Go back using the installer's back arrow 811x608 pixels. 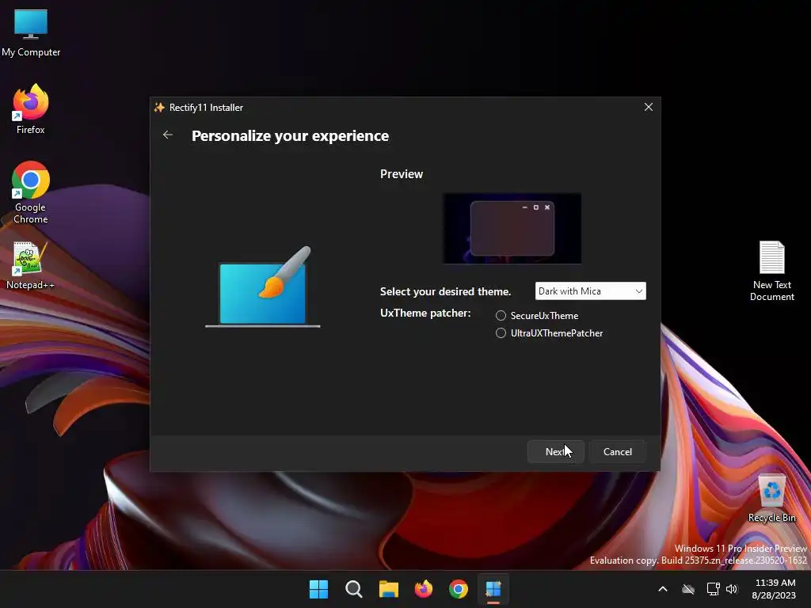(x=168, y=135)
